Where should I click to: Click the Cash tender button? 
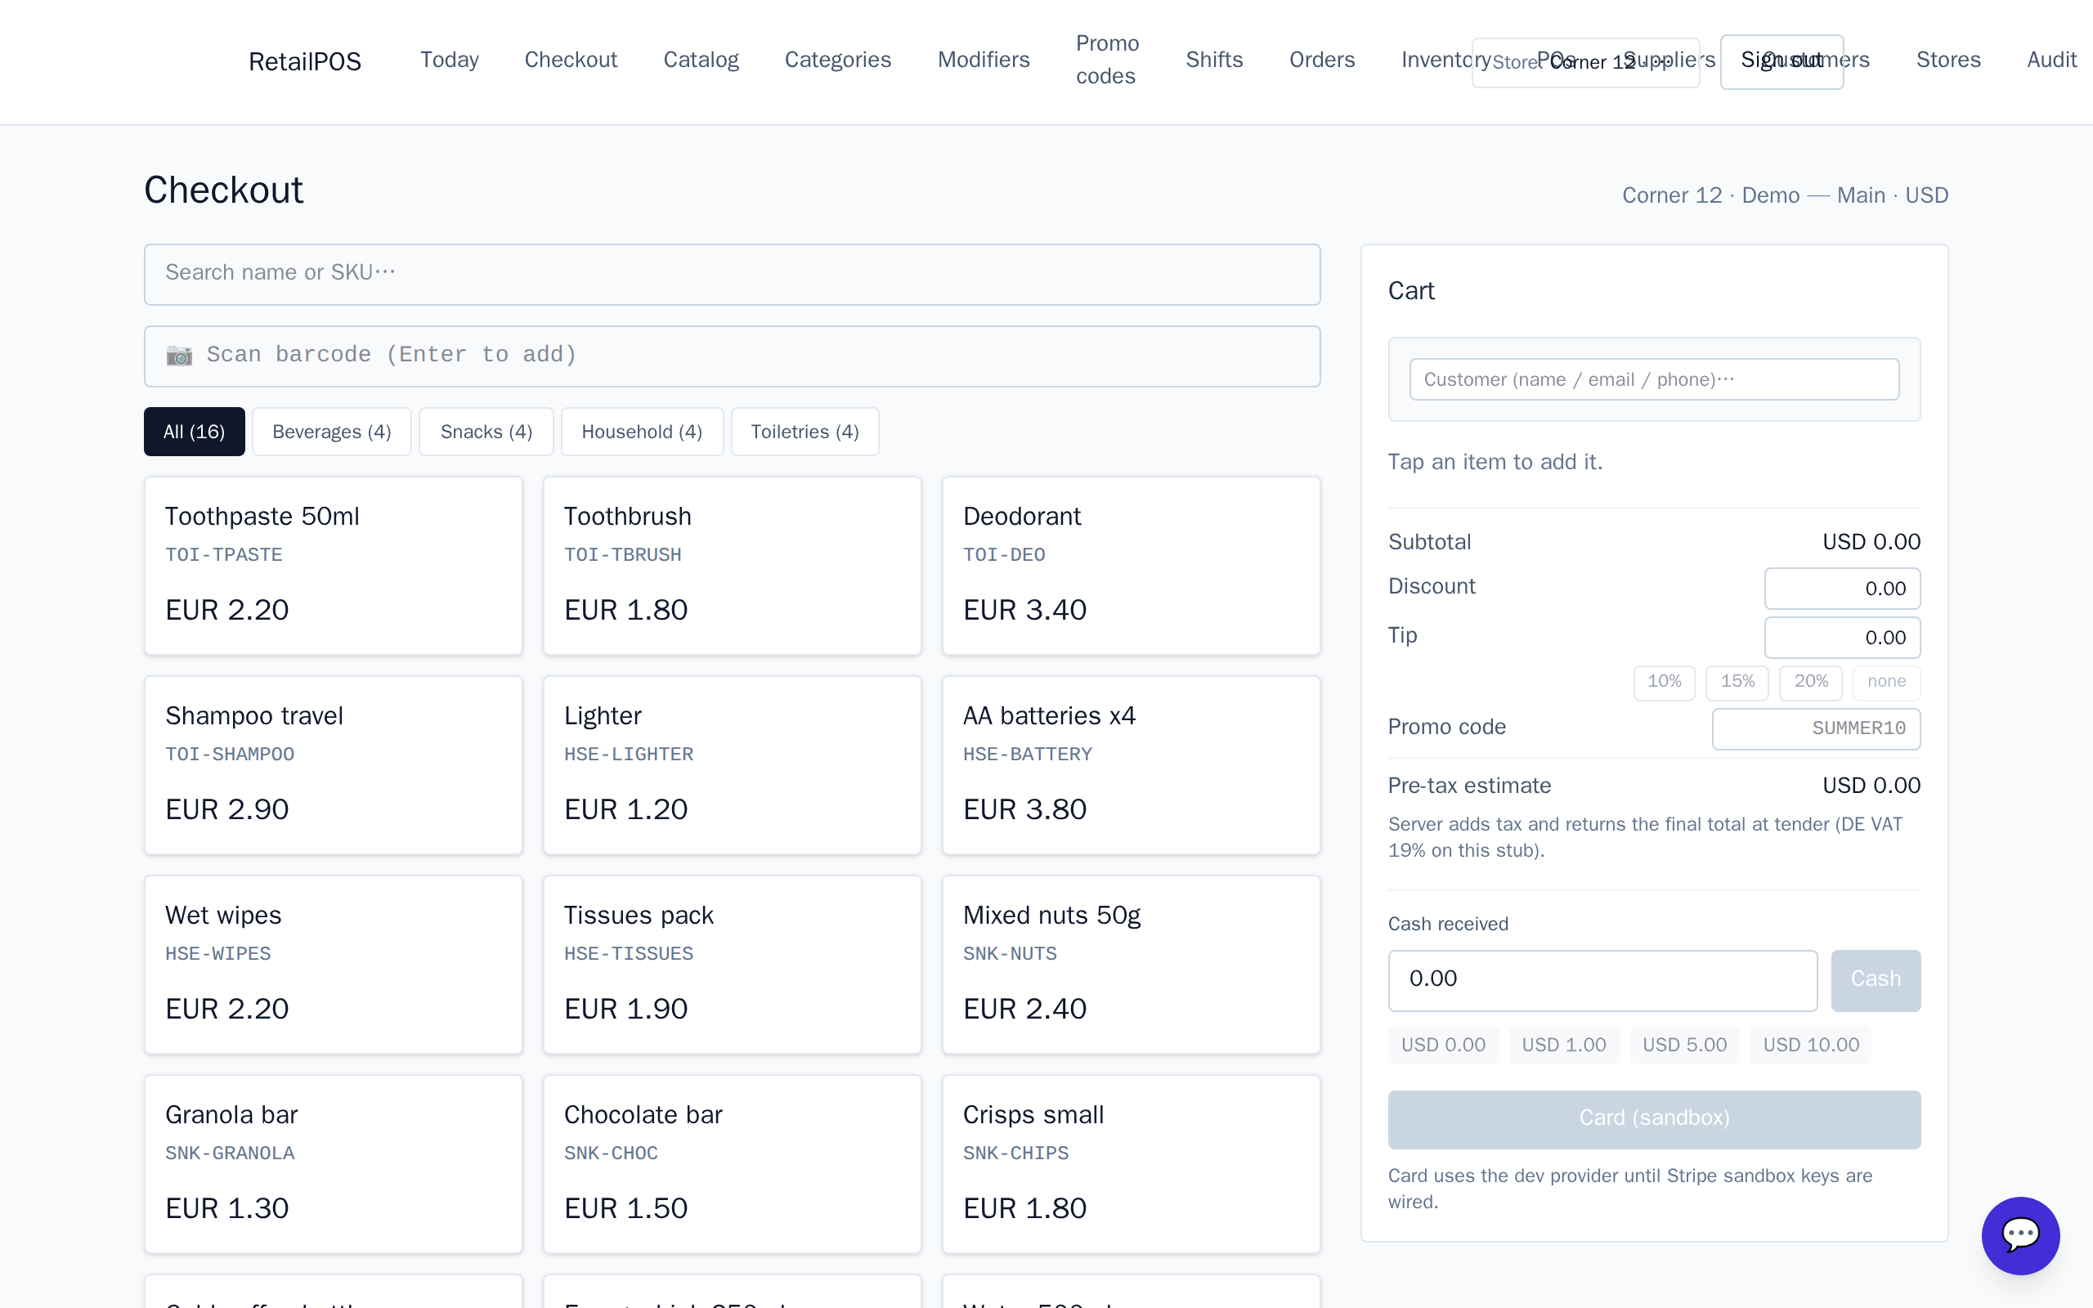tap(1875, 980)
